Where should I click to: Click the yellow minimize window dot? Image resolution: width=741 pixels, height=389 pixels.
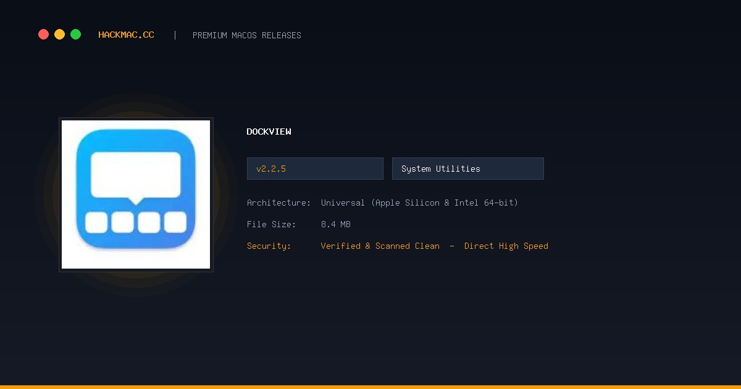[59, 35]
